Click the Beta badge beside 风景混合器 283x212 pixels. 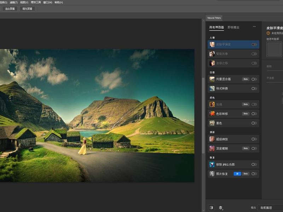coord(246,79)
